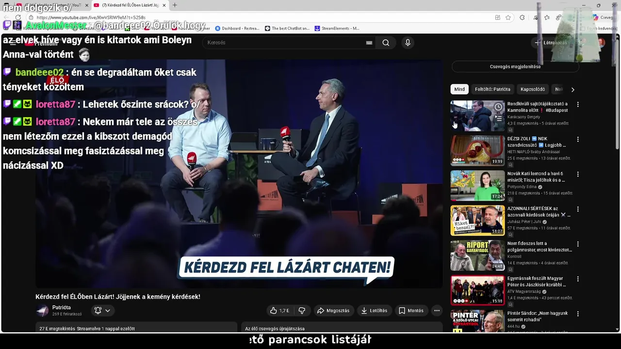The image size is (621, 349).
Task: Click the Megosztás share button
Action: point(333,311)
